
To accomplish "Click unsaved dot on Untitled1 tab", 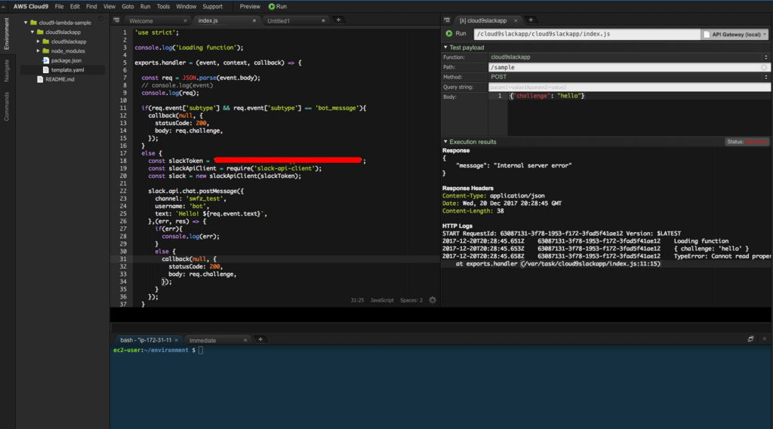I will pos(323,20).
